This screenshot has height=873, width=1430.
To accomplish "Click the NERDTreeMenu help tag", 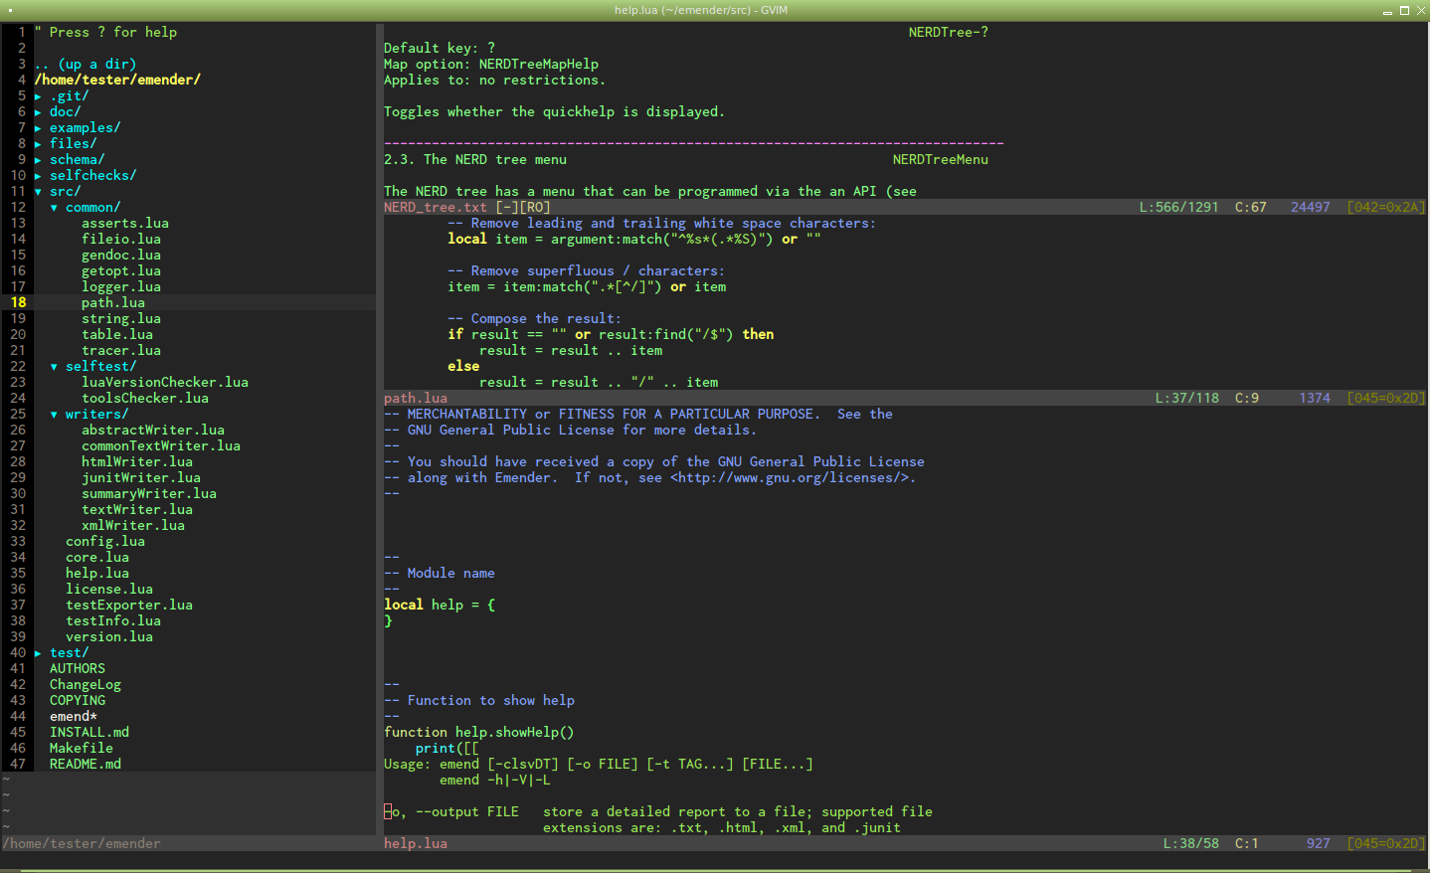I will tap(940, 160).
